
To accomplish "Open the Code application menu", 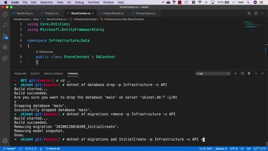I will tap(15, 2).
